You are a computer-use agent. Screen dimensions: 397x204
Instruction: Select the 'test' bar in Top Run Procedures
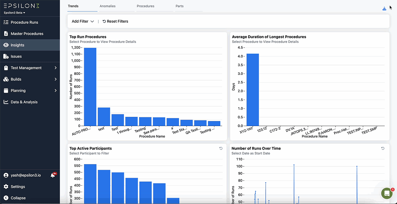pyautogui.click(x=104, y=117)
